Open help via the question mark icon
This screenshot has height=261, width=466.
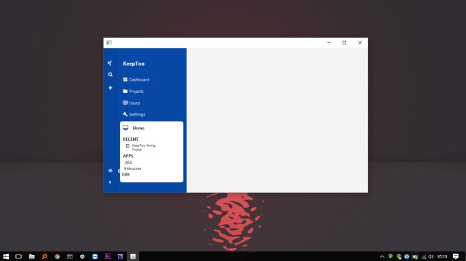(110, 182)
